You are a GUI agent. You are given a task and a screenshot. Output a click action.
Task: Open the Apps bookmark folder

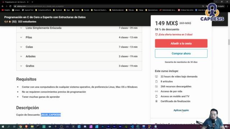tap(67, 10)
